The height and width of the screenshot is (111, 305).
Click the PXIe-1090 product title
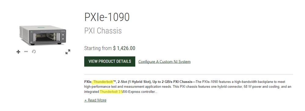pyautogui.click(x=107, y=17)
